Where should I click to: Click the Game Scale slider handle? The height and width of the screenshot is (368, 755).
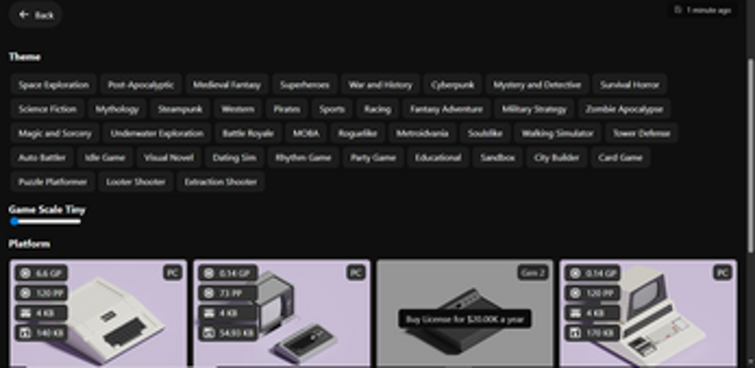(x=14, y=222)
